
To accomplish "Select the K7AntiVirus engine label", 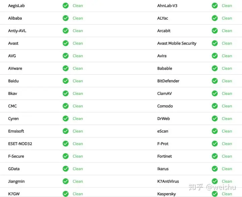I will (x=168, y=181).
